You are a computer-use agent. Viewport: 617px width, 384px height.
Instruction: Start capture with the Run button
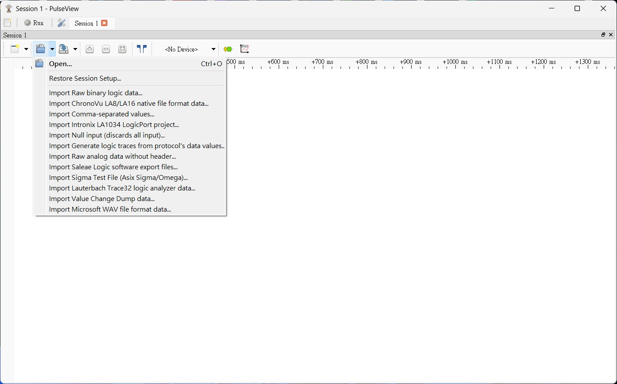(x=34, y=23)
